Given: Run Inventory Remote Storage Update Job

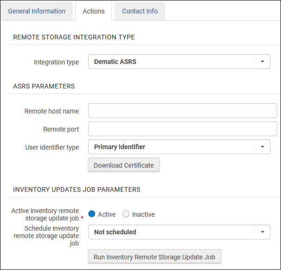Looking at the screenshot, I should click(x=155, y=256).
